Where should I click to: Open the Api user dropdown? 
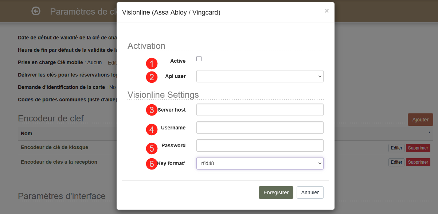pyautogui.click(x=260, y=76)
